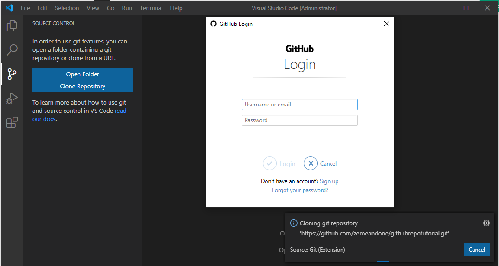Screen dimensions: 499x266
Task: Click the Clone Repository button
Action: pyautogui.click(x=83, y=86)
